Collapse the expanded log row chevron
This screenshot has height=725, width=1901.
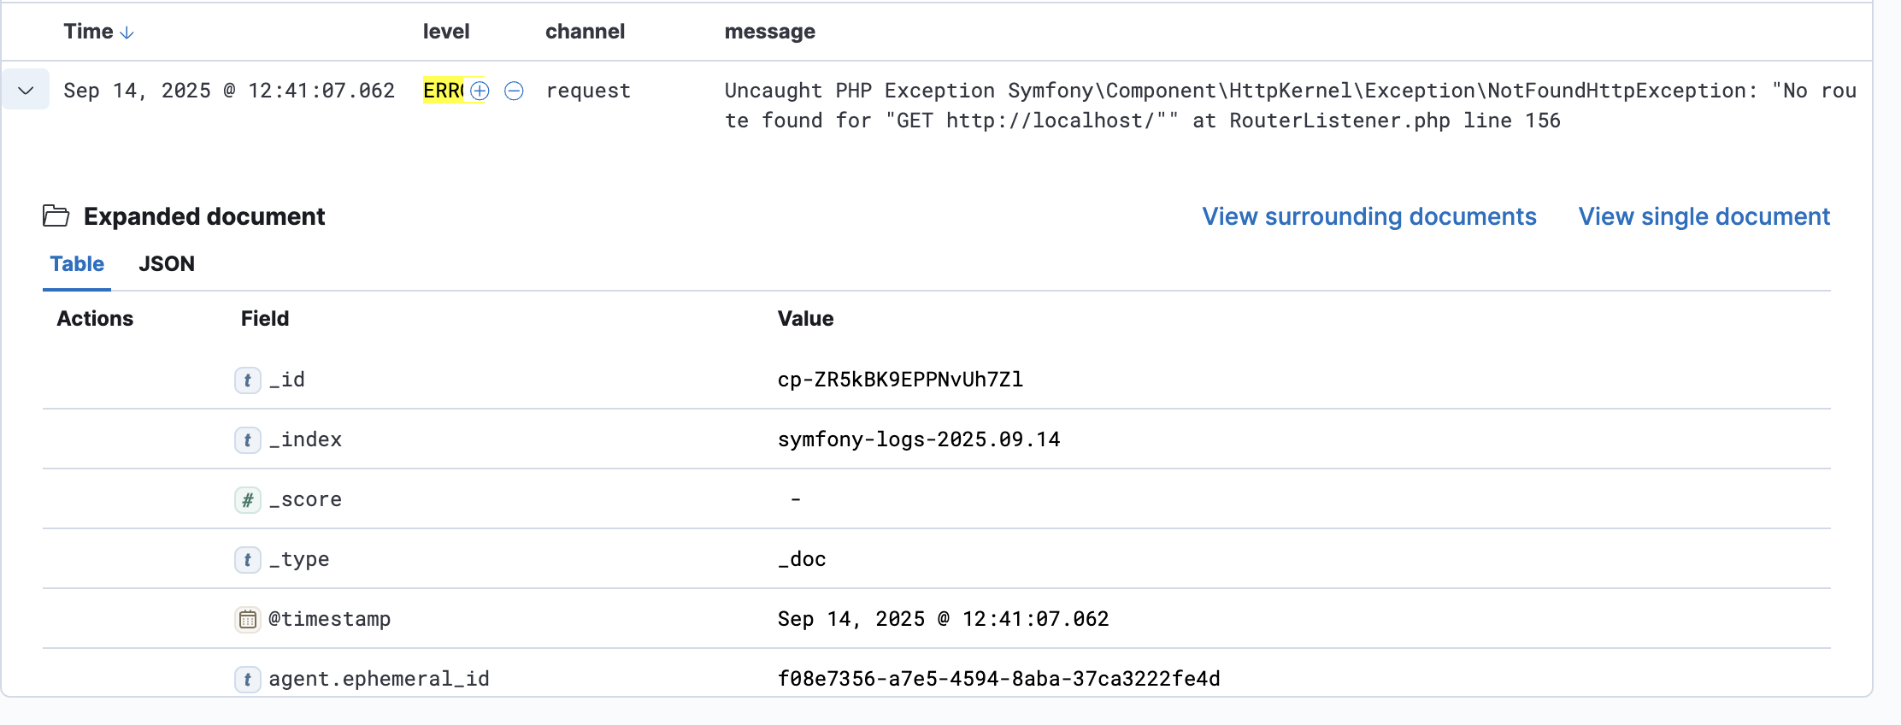point(26,91)
